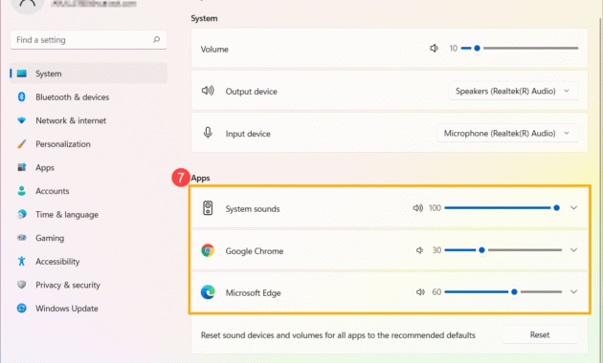
Task: Mute System sounds speaker icon
Action: pos(417,208)
